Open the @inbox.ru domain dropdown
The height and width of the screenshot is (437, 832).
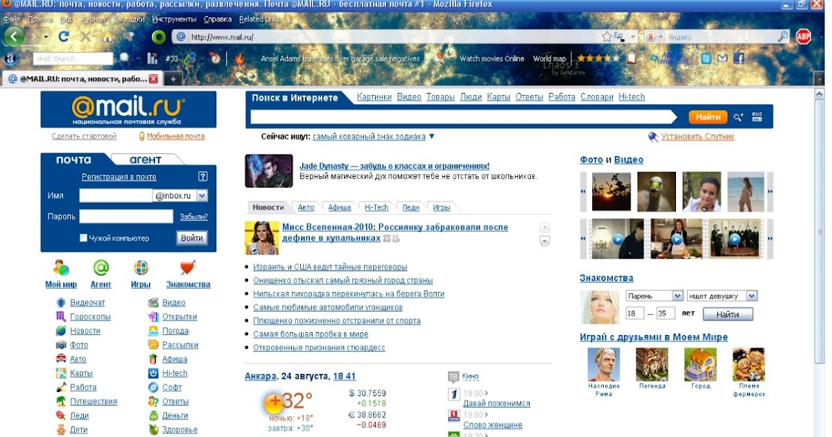coord(202,196)
